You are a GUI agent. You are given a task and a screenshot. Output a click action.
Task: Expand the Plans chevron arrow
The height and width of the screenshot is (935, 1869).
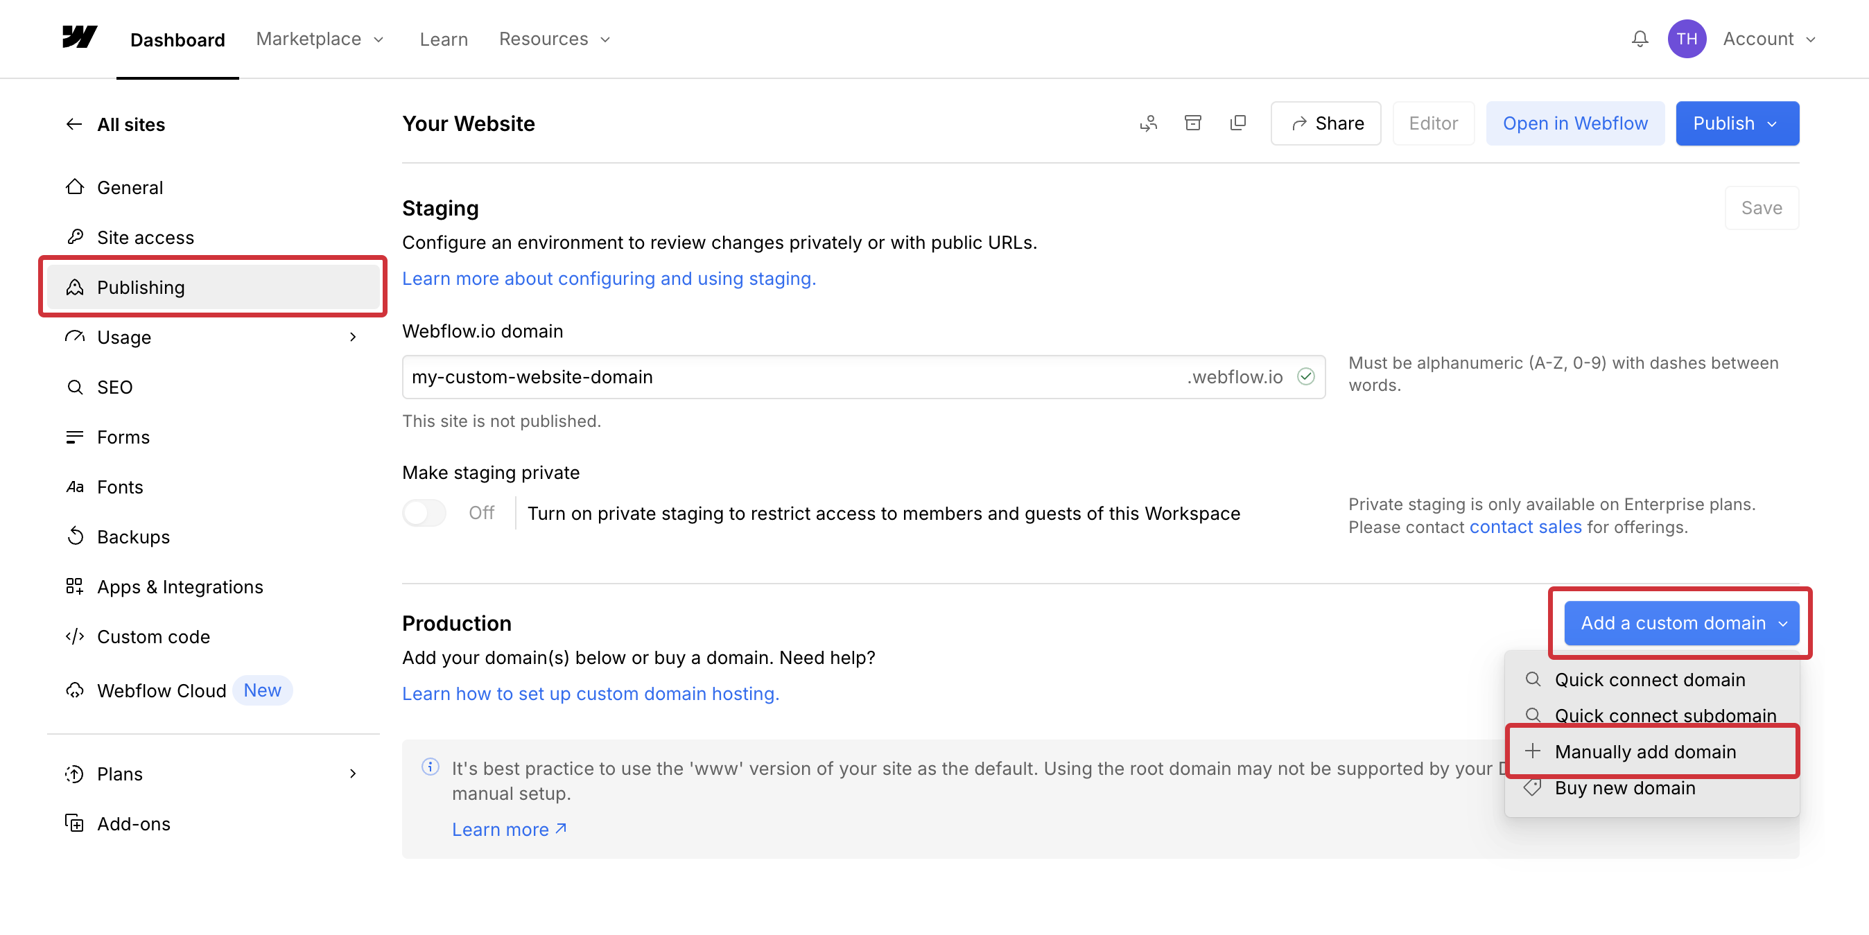tap(354, 774)
